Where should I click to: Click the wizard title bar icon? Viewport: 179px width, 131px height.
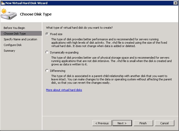point(3,3)
